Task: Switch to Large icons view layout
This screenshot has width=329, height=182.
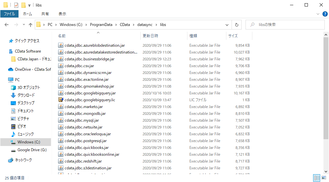Action: pos(324,178)
